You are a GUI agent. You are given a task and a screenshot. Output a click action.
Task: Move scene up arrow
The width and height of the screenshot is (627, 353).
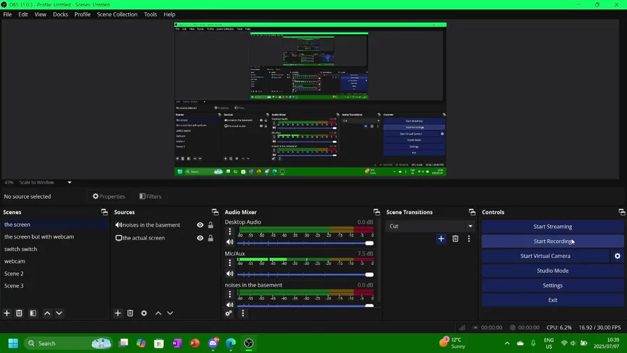pos(47,313)
